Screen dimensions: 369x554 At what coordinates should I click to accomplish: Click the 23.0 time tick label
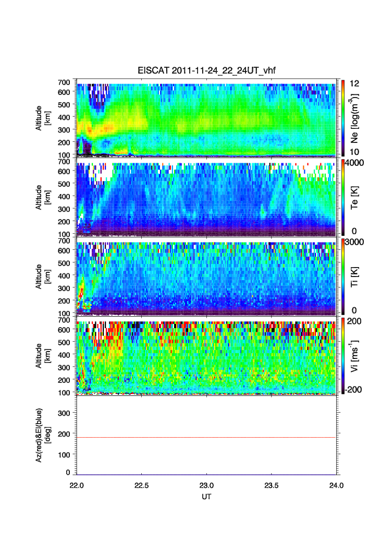[x=206, y=486]
